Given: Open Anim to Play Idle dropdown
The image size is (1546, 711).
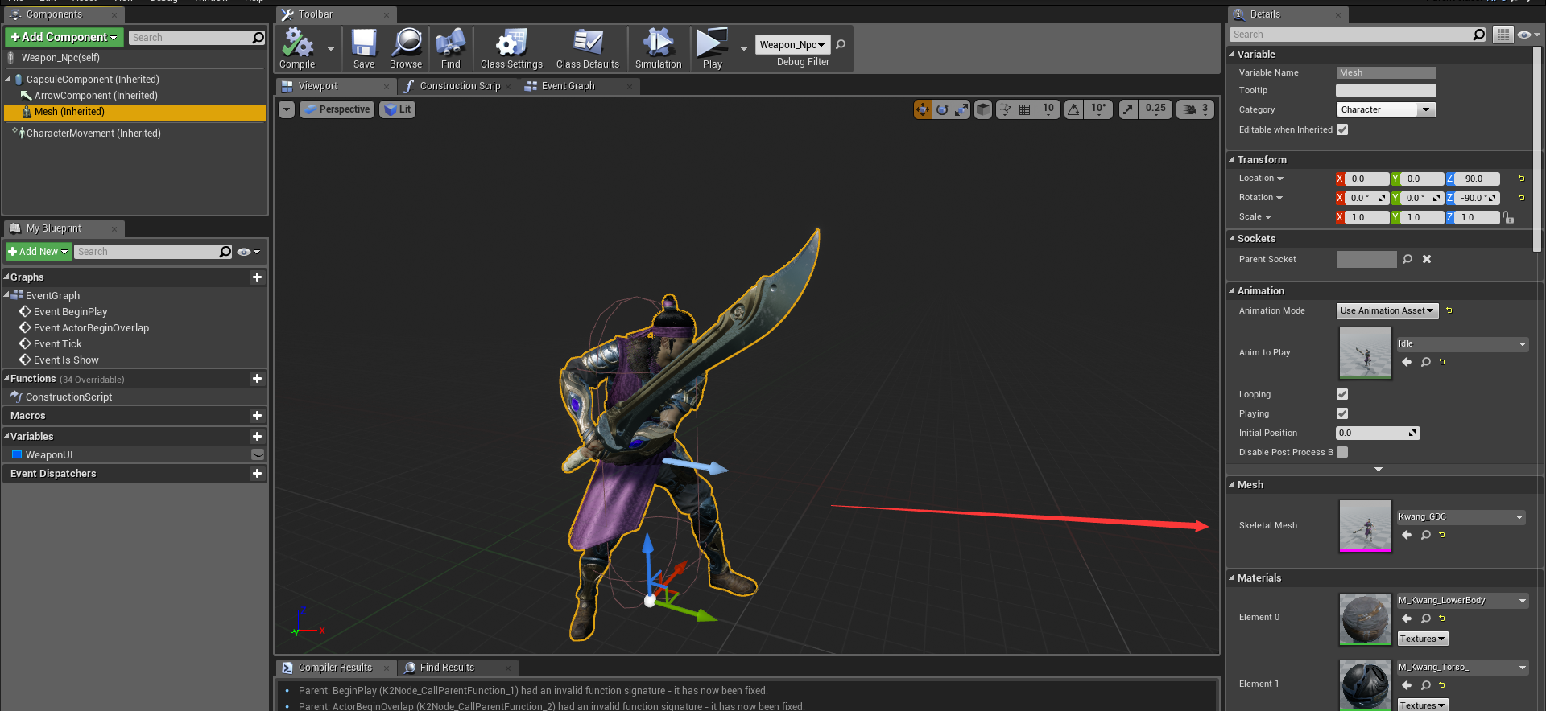Looking at the screenshot, I should coord(1462,344).
